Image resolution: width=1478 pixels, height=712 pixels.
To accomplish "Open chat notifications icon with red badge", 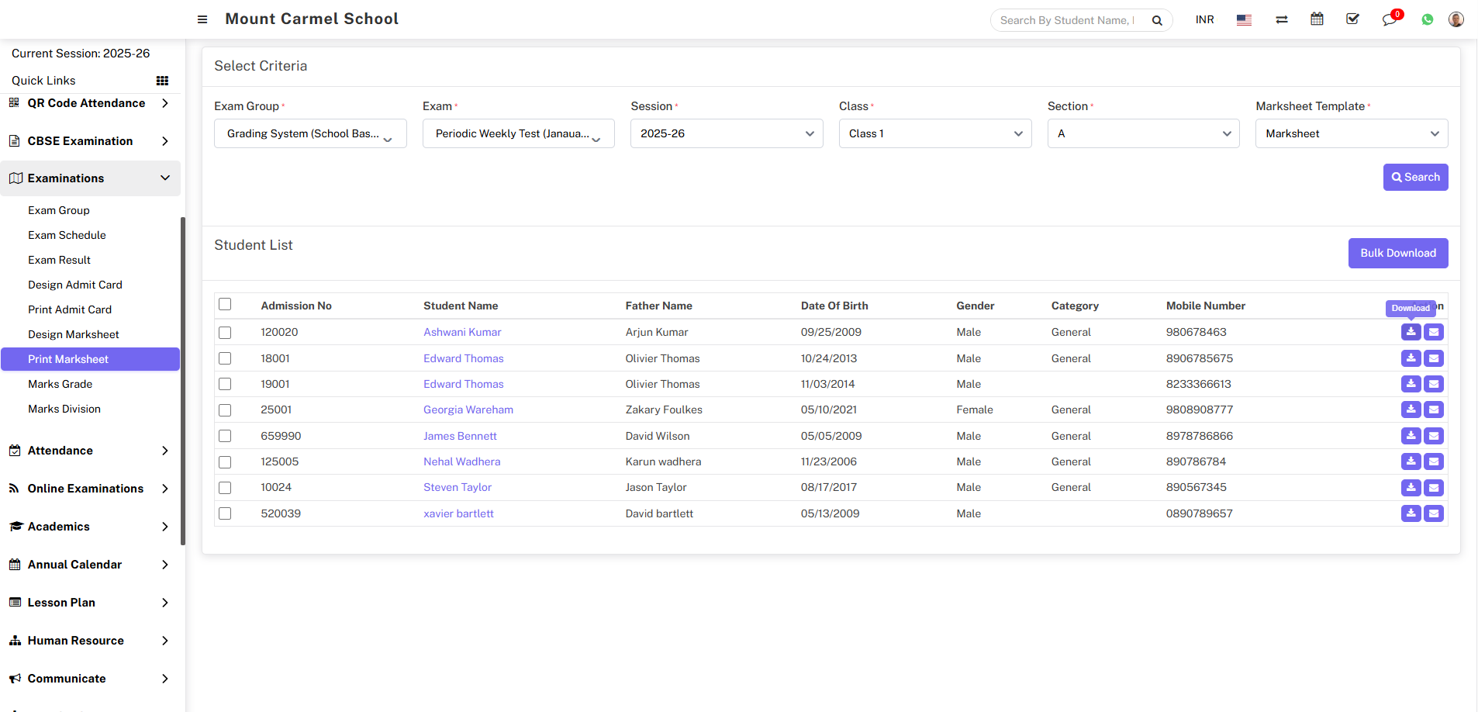I will [x=1389, y=19].
